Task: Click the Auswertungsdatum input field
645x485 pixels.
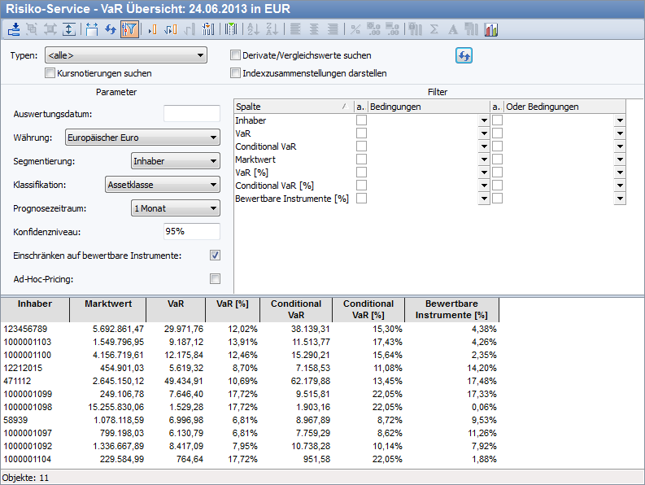Action: [x=191, y=114]
